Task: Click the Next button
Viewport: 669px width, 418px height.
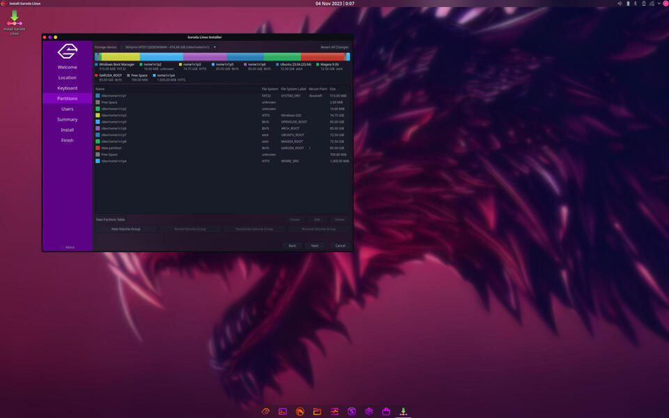Action: pyautogui.click(x=314, y=246)
